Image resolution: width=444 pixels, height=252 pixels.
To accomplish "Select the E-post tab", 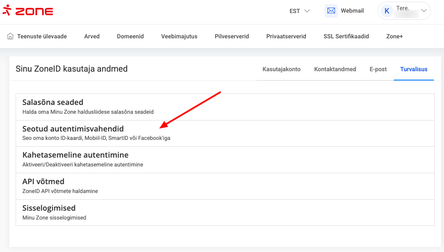I will coord(378,69).
